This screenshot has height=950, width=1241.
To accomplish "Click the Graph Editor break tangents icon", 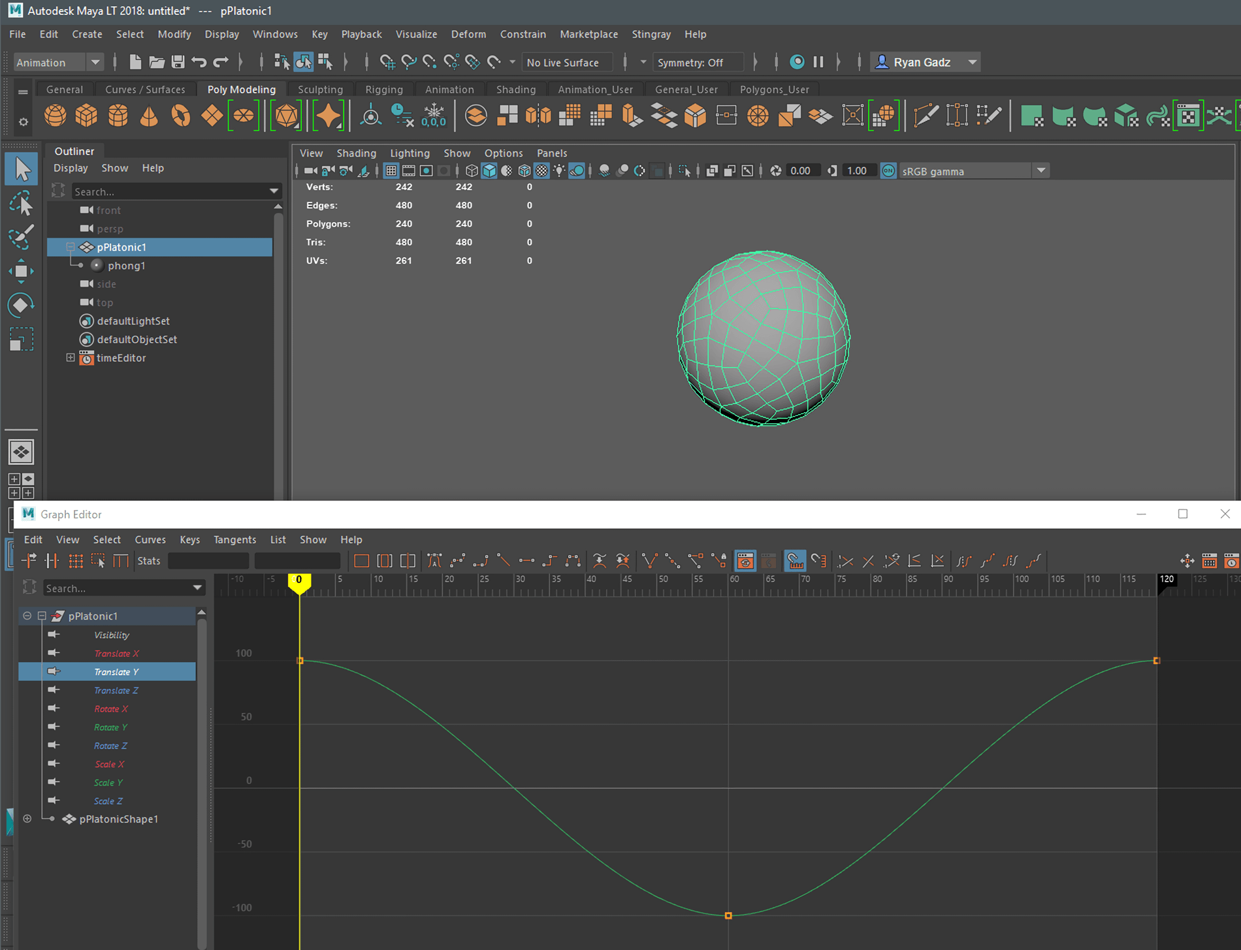I will [649, 561].
